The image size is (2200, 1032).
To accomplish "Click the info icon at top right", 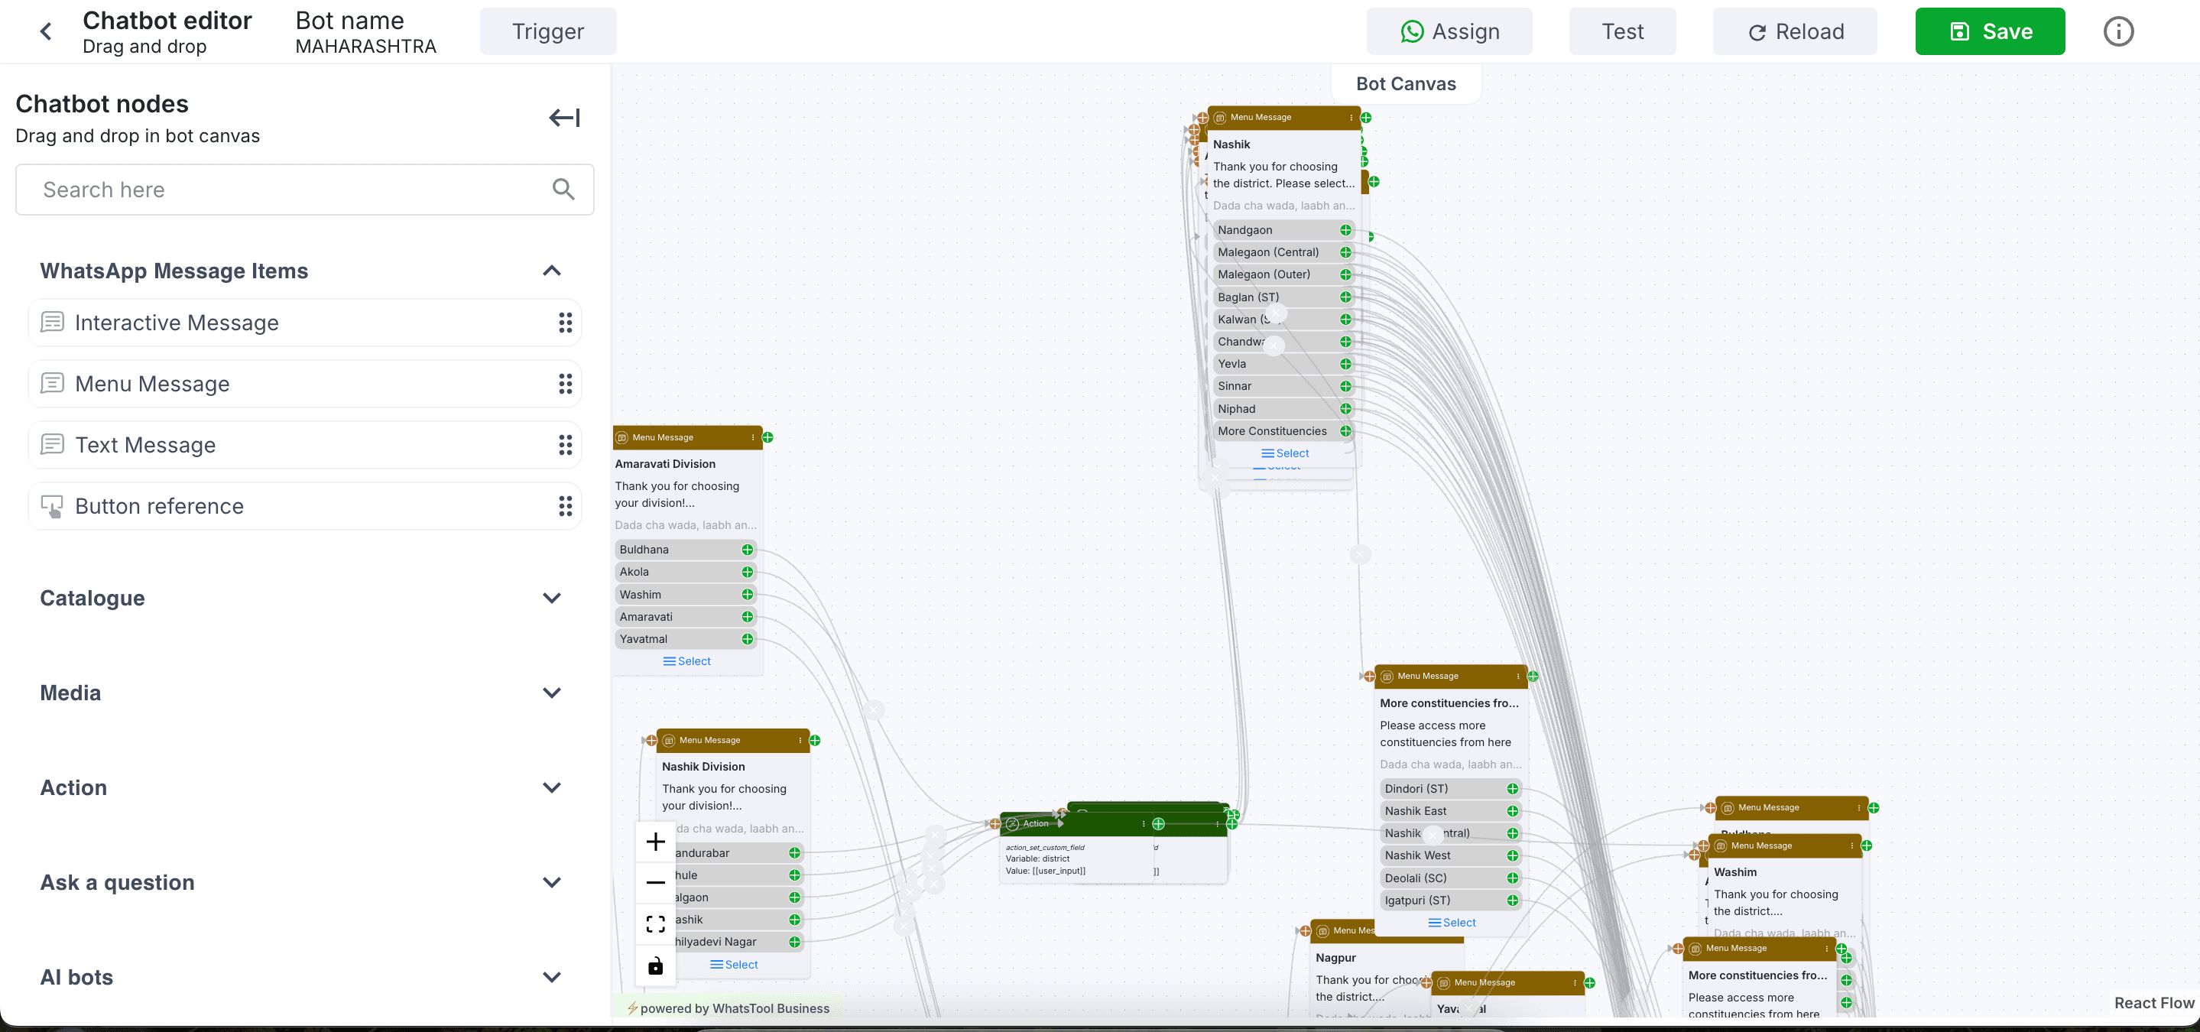I will pyautogui.click(x=2118, y=31).
